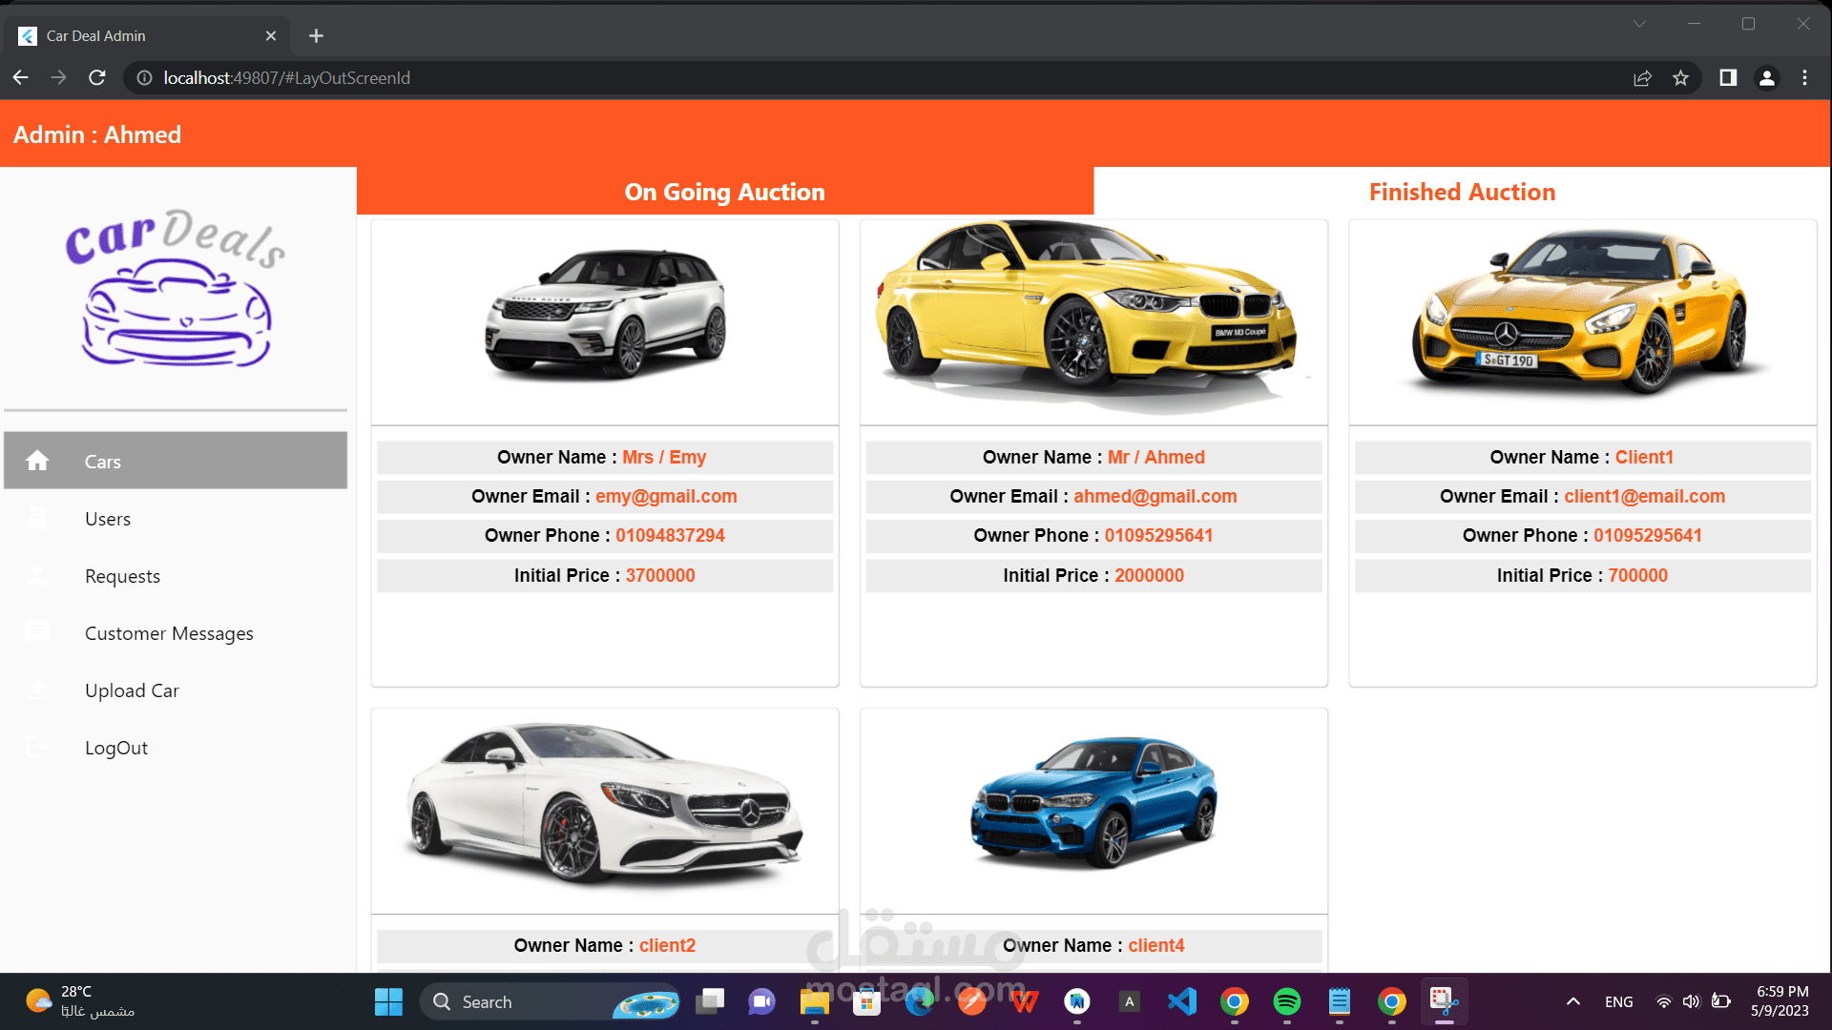
Task: Click the Requests person icon
Action: 37,575
